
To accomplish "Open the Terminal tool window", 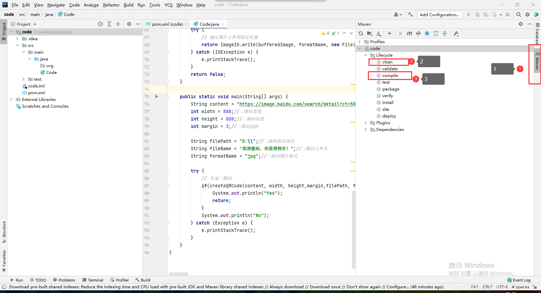I will click(x=93, y=280).
